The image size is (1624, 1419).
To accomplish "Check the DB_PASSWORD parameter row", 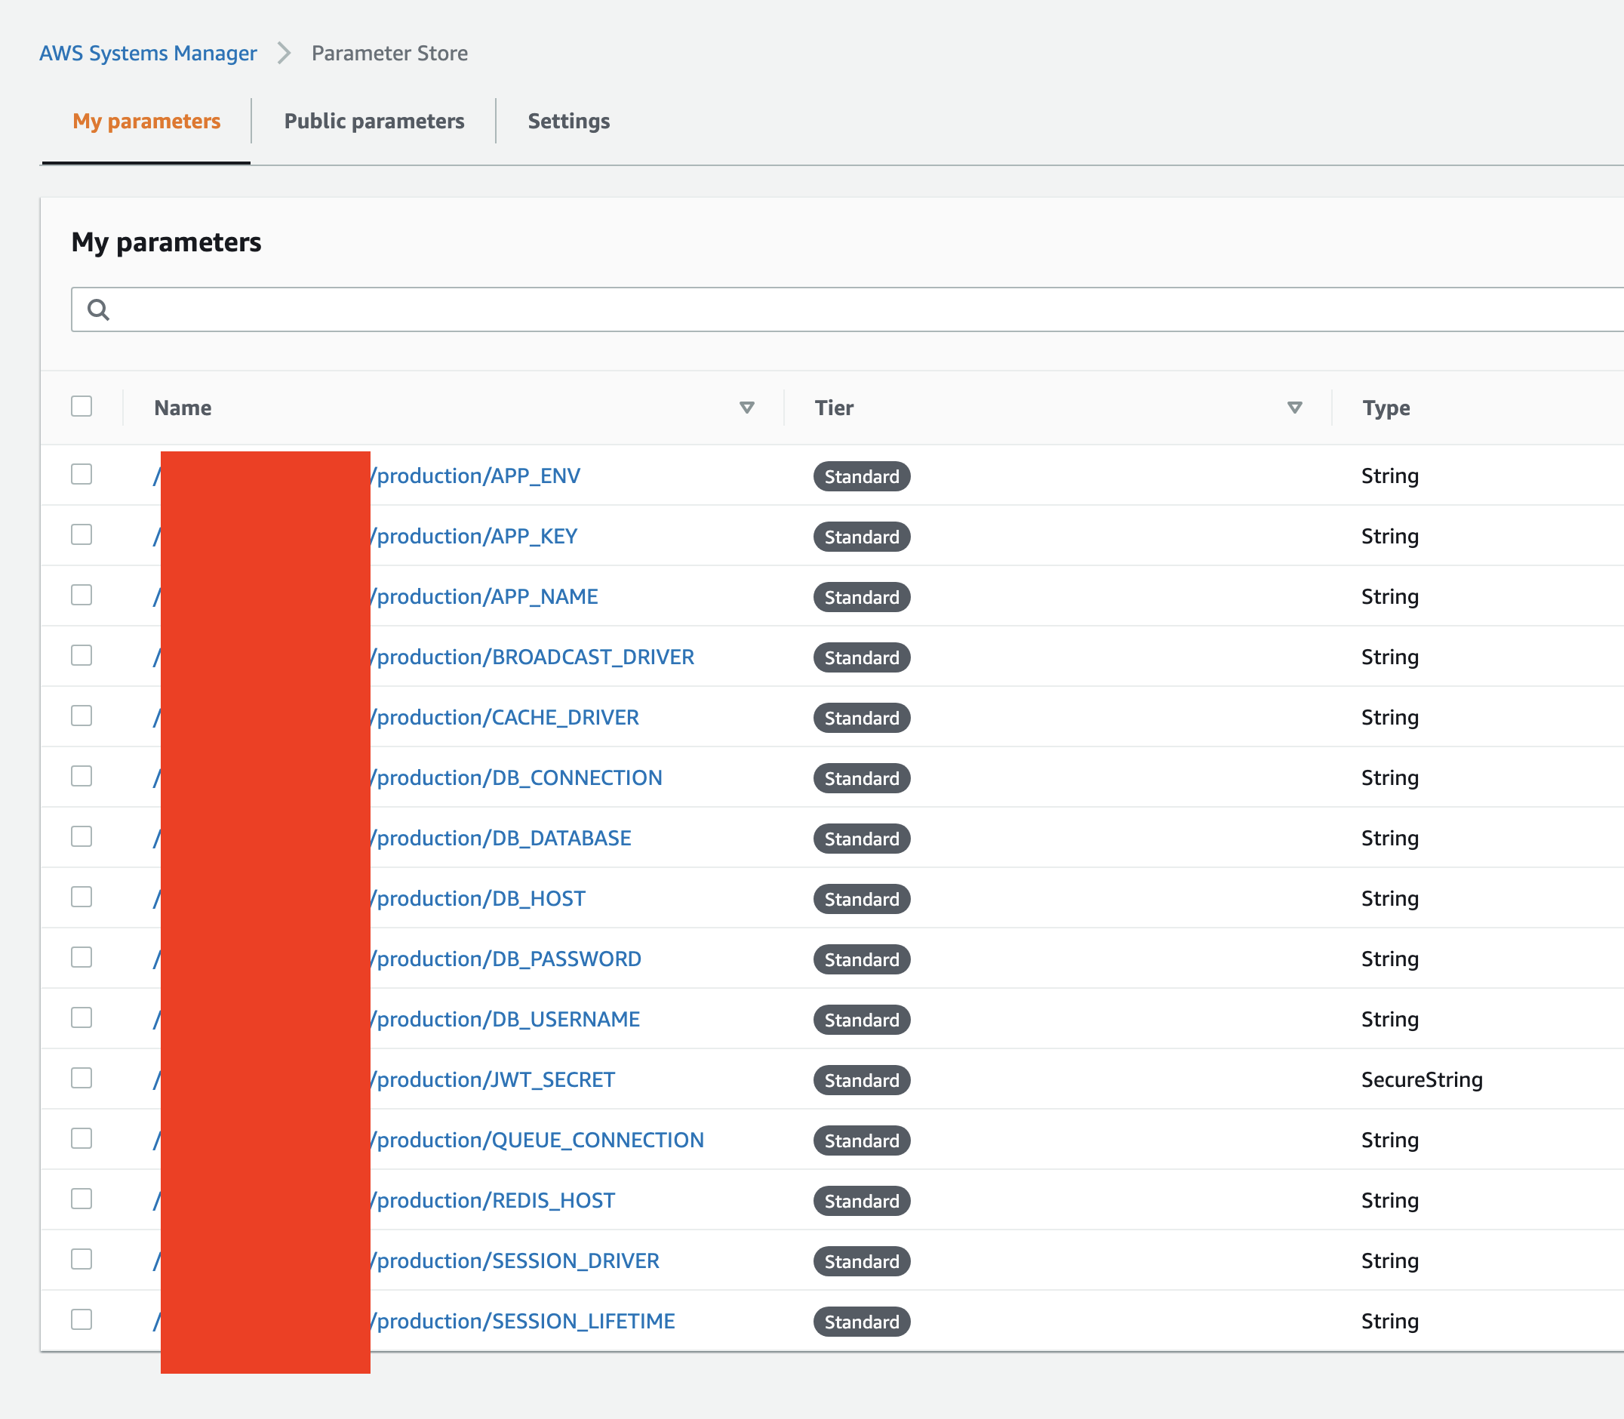I will 82,957.
